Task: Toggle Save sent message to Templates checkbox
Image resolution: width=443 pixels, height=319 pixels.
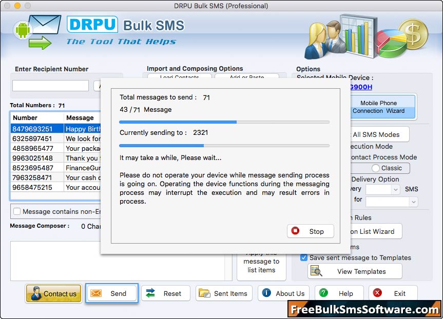Action: pyautogui.click(x=304, y=257)
